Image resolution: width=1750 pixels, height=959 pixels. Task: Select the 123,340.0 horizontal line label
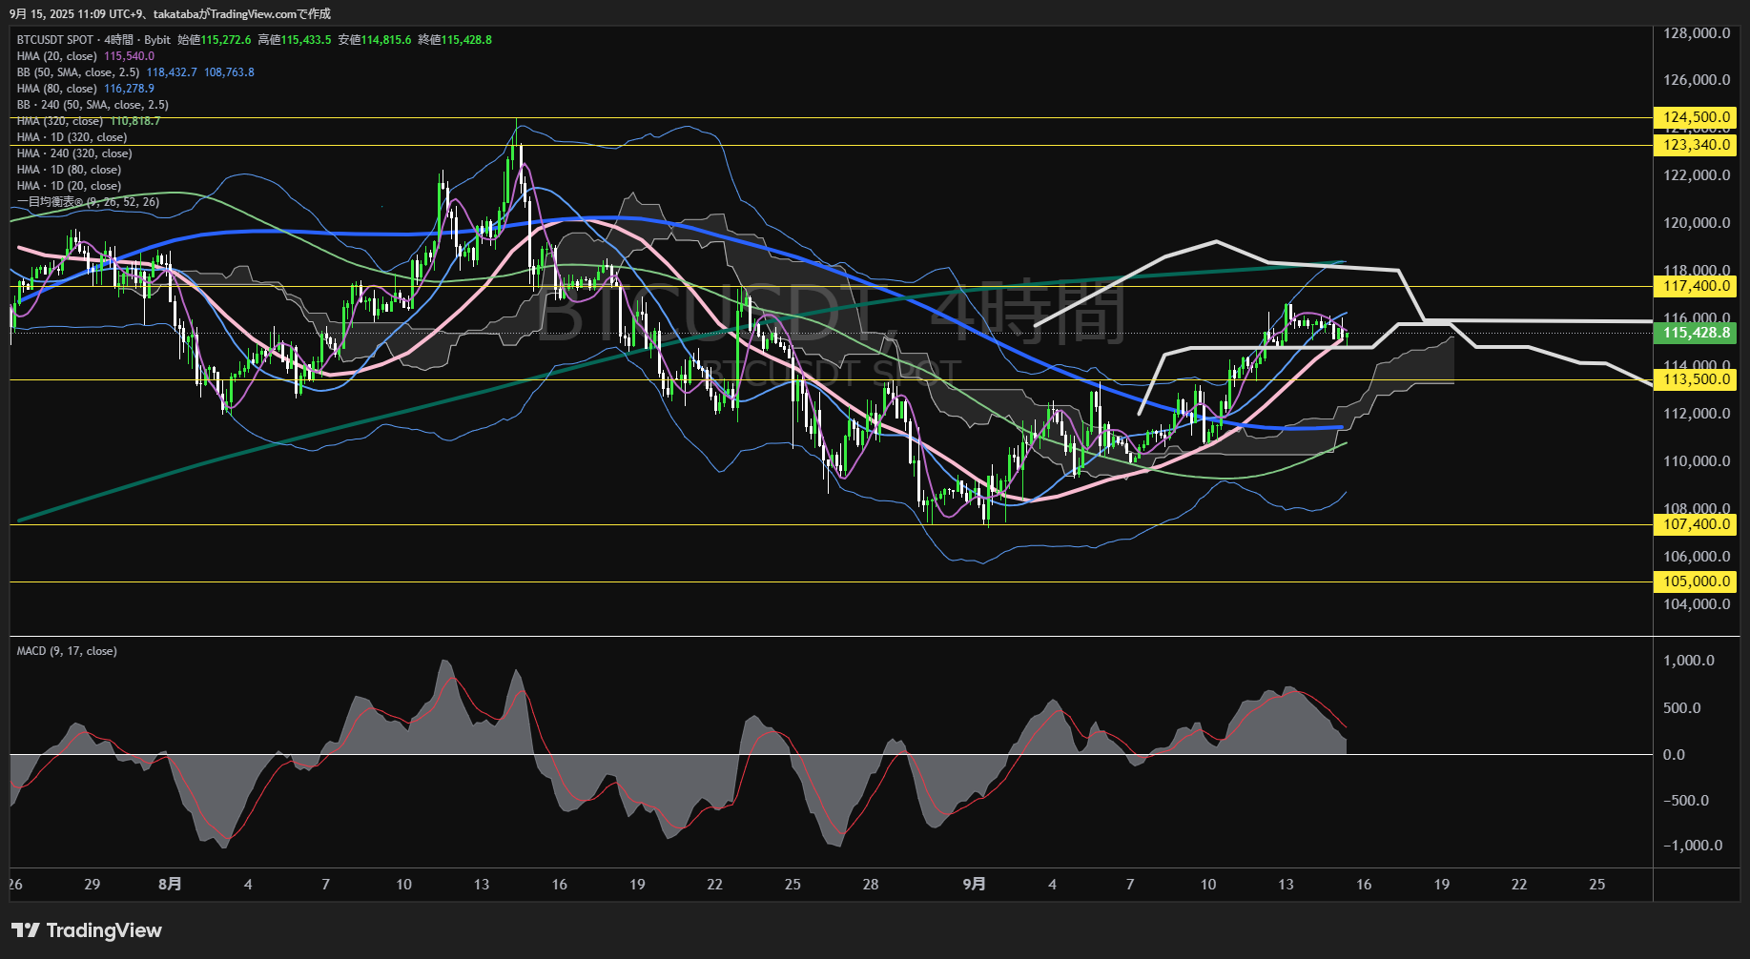coord(1696,145)
